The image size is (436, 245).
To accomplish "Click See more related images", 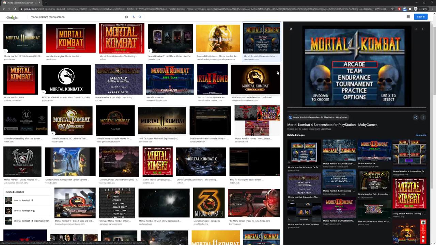I will point(421,135).
